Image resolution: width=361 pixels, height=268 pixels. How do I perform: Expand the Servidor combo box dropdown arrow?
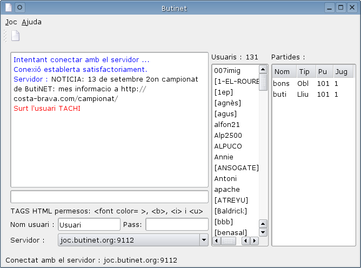click(x=204, y=240)
